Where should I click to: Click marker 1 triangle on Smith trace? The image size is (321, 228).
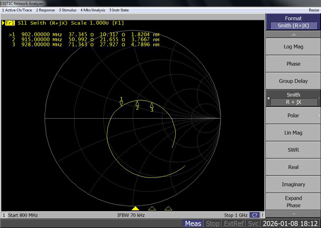point(121,104)
